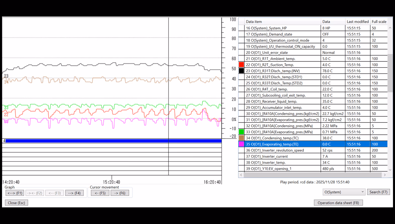Select row 21 R1T Ambient_temp.
395x224 pixels.
[x=313, y=59]
